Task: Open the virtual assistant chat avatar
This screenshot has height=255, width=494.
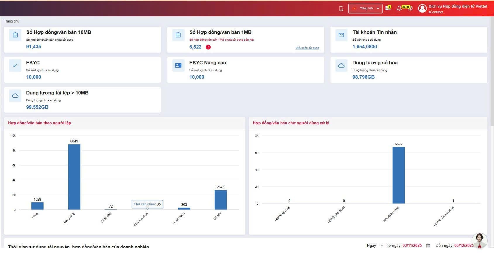Action: coord(479,240)
